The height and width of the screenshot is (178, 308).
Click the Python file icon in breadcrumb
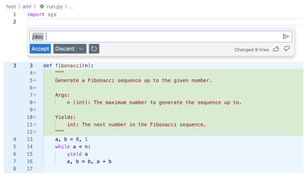[42, 7]
